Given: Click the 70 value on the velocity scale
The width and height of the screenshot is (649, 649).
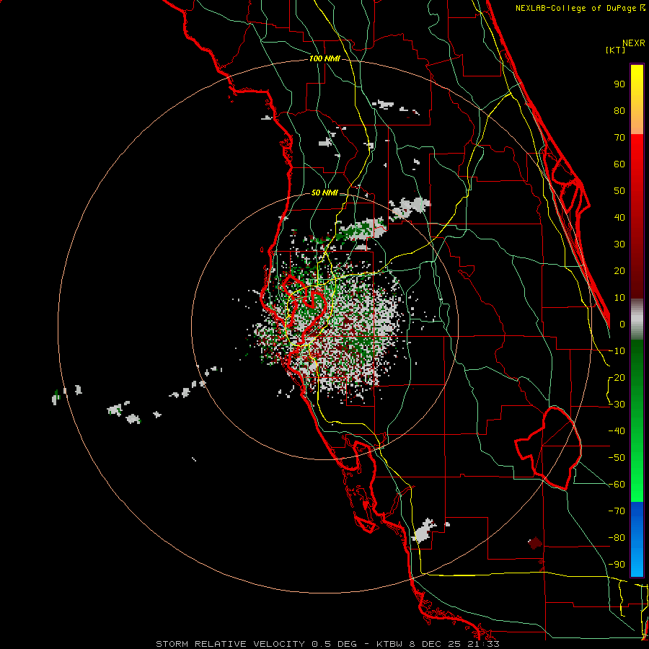Looking at the screenshot, I should pyautogui.click(x=619, y=138).
